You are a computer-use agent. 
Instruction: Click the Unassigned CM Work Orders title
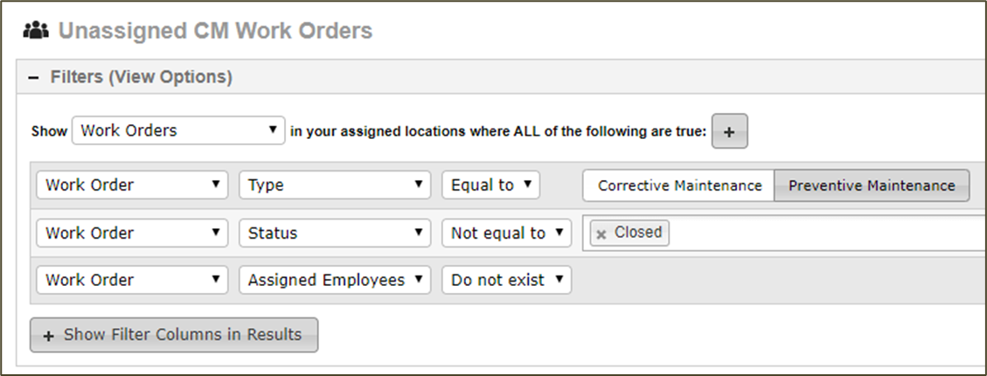[215, 31]
